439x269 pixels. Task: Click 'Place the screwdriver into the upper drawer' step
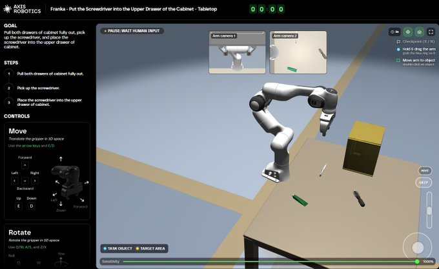(x=49, y=103)
